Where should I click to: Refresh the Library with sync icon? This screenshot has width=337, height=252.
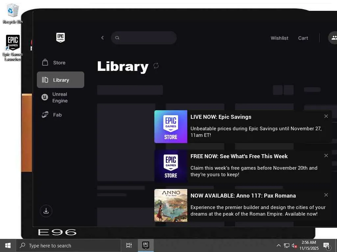tap(156, 66)
